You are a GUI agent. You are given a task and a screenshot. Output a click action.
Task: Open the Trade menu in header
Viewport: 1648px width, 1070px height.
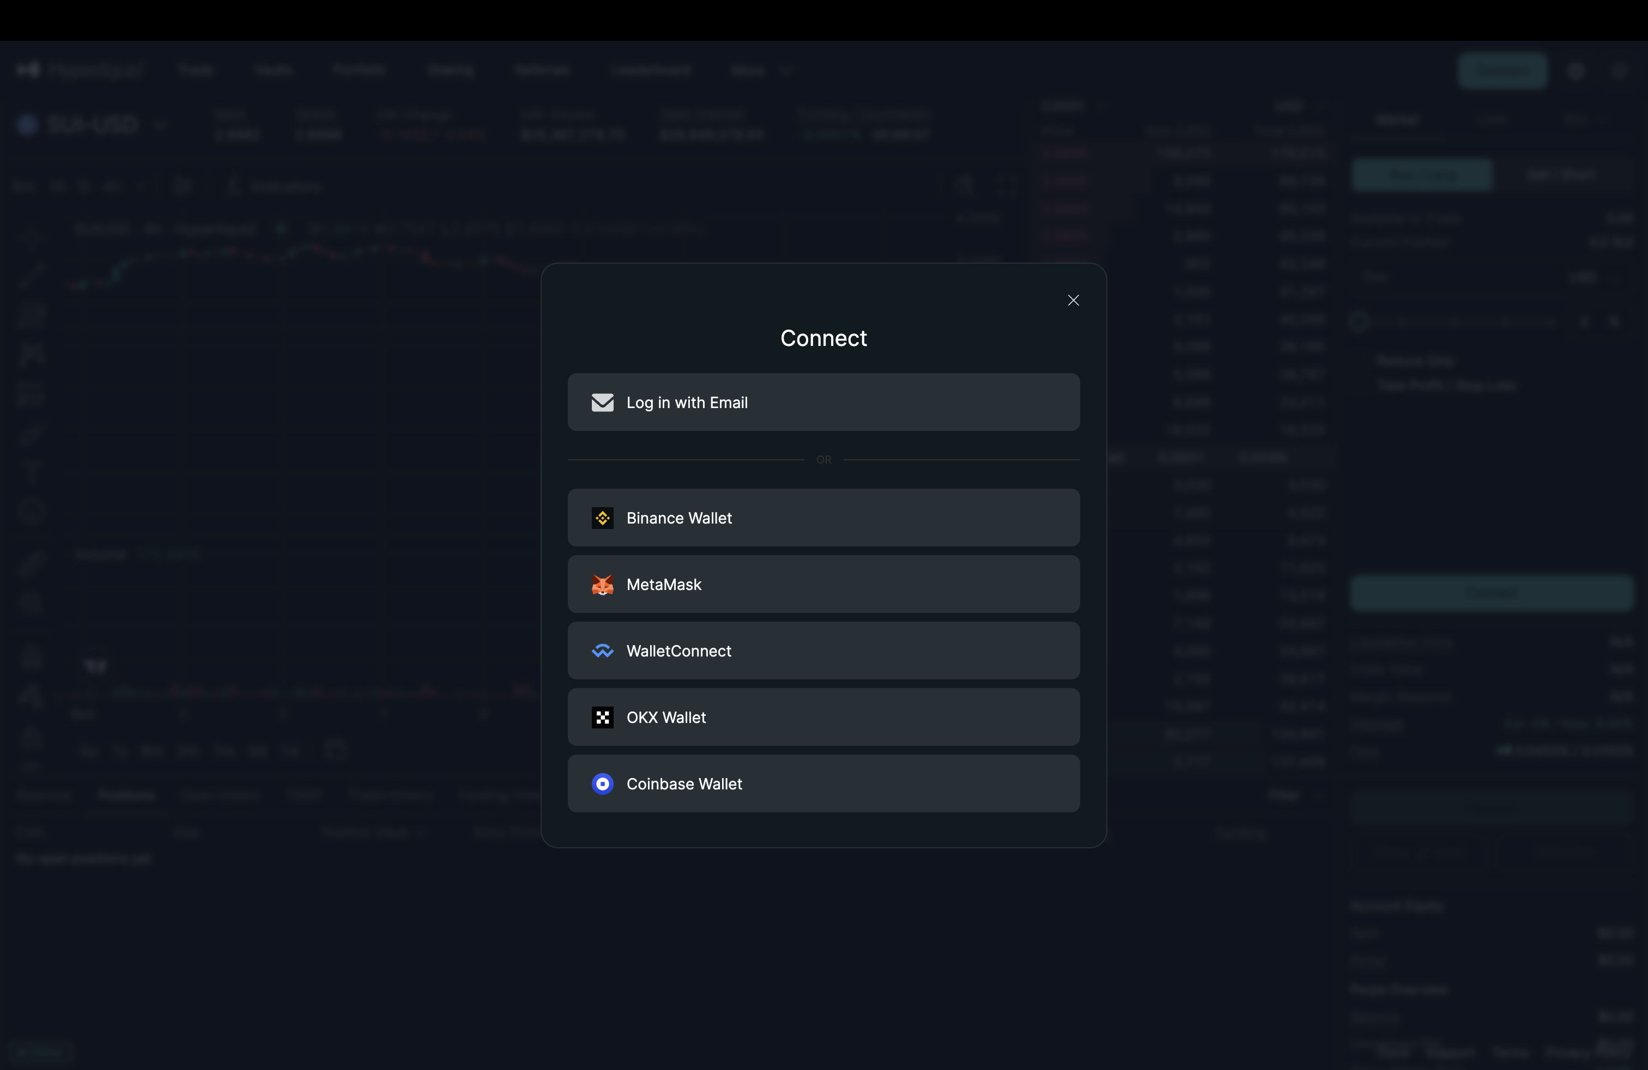(x=195, y=71)
